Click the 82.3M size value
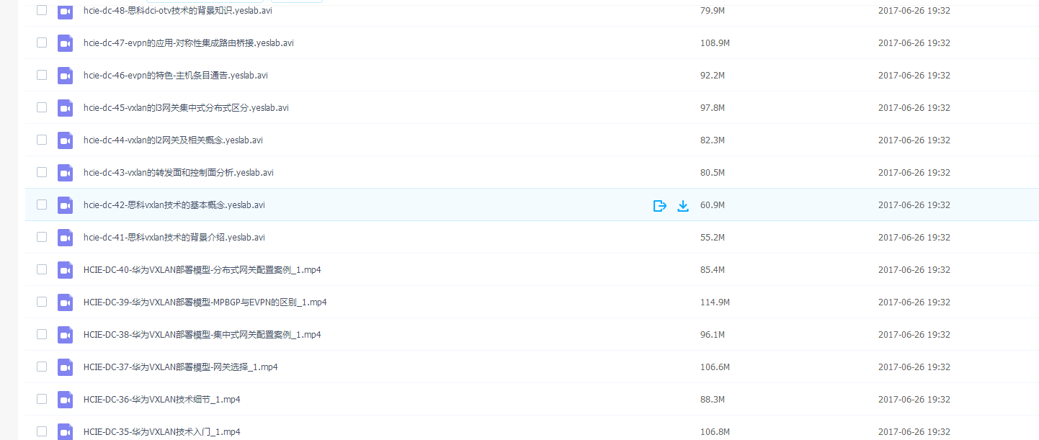Image resolution: width=1039 pixels, height=440 pixels. point(713,140)
